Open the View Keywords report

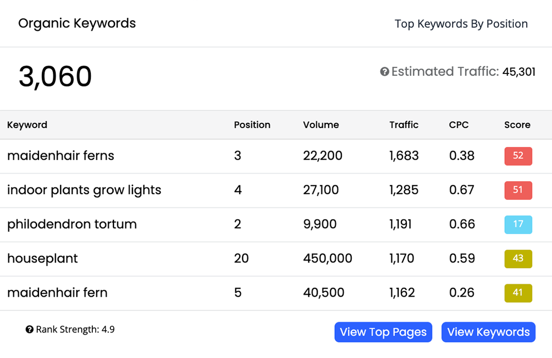(488, 332)
